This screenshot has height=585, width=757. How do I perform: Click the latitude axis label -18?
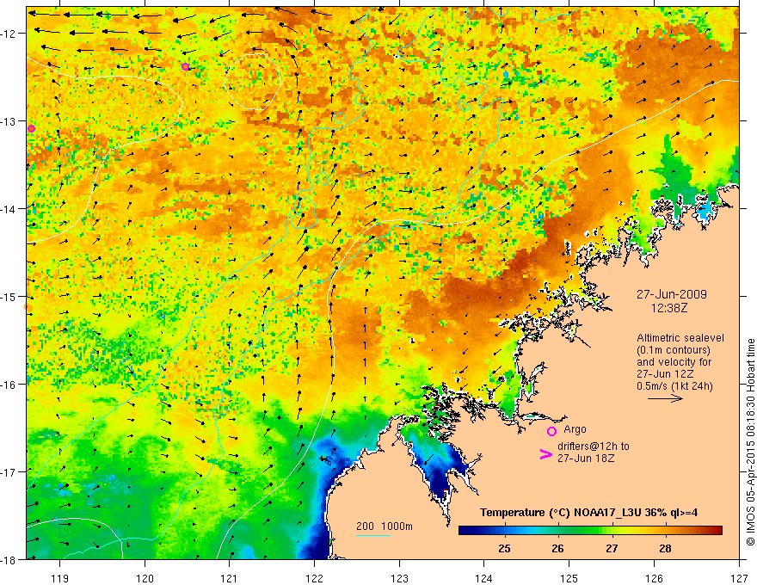9,560
